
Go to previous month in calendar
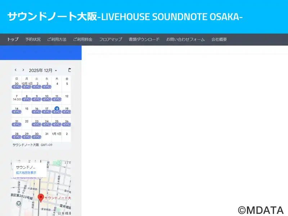click(x=15, y=70)
